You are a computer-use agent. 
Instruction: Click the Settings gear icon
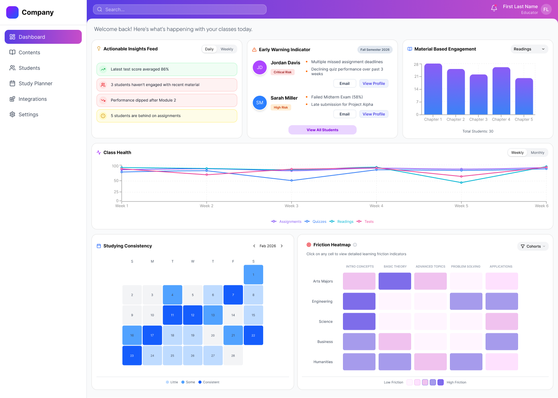[x=12, y=115]
